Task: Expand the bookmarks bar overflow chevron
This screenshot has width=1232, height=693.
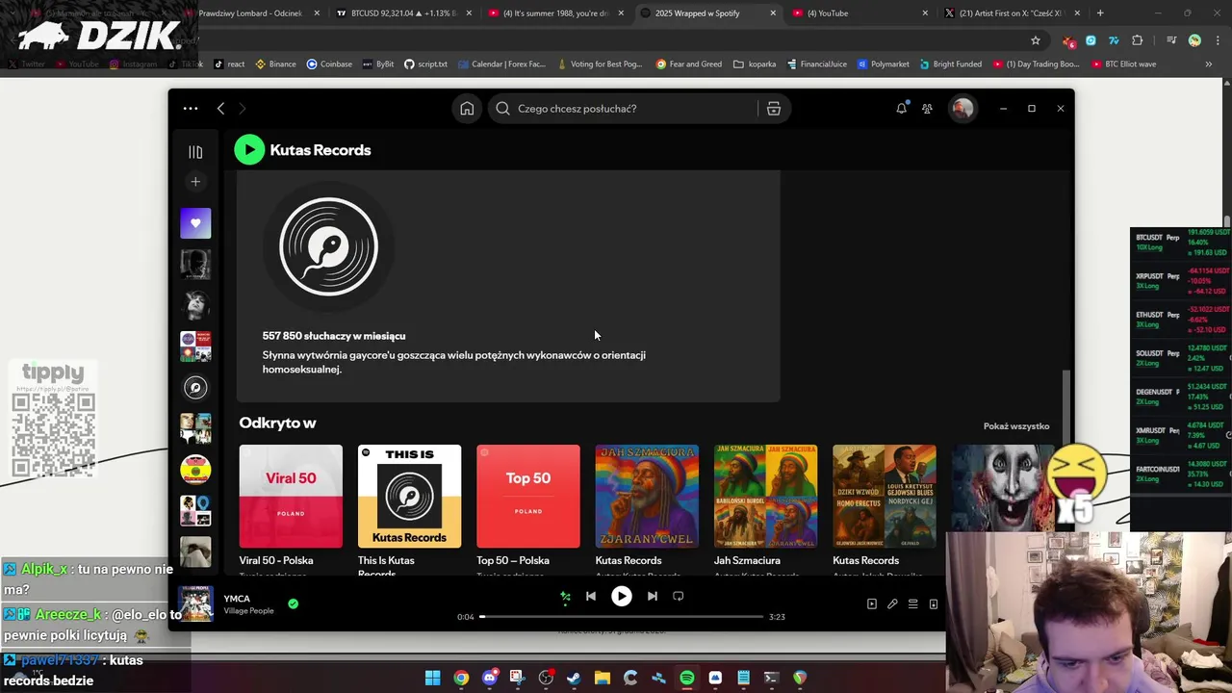Action: (x=1209, y=64)
